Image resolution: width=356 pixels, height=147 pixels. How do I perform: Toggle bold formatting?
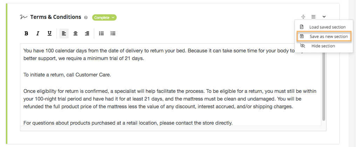tap(26, 34)
